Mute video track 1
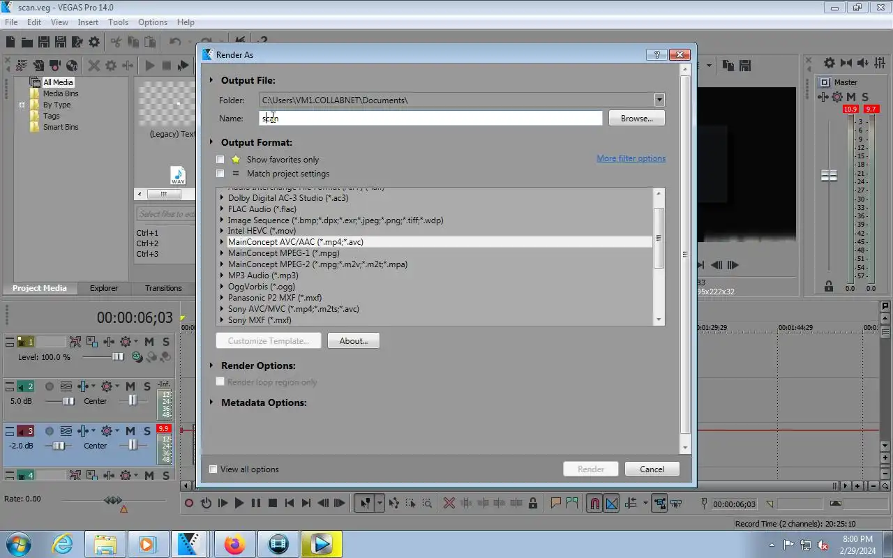The image size is (893, 558). click(x=149, y=342)
